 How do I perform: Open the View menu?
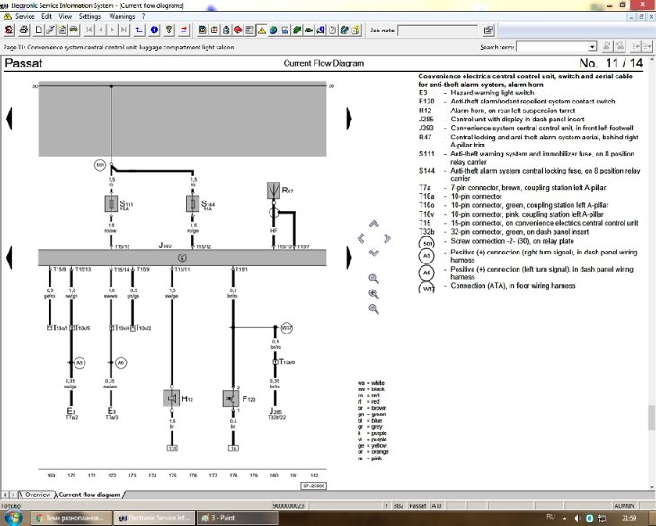coord(66,16)
